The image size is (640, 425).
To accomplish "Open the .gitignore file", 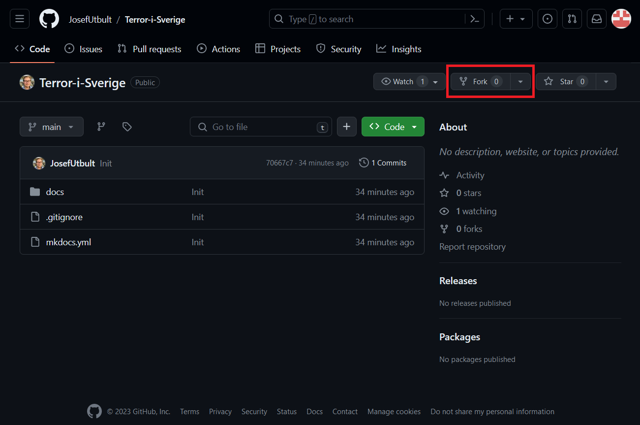I will 64,217.
